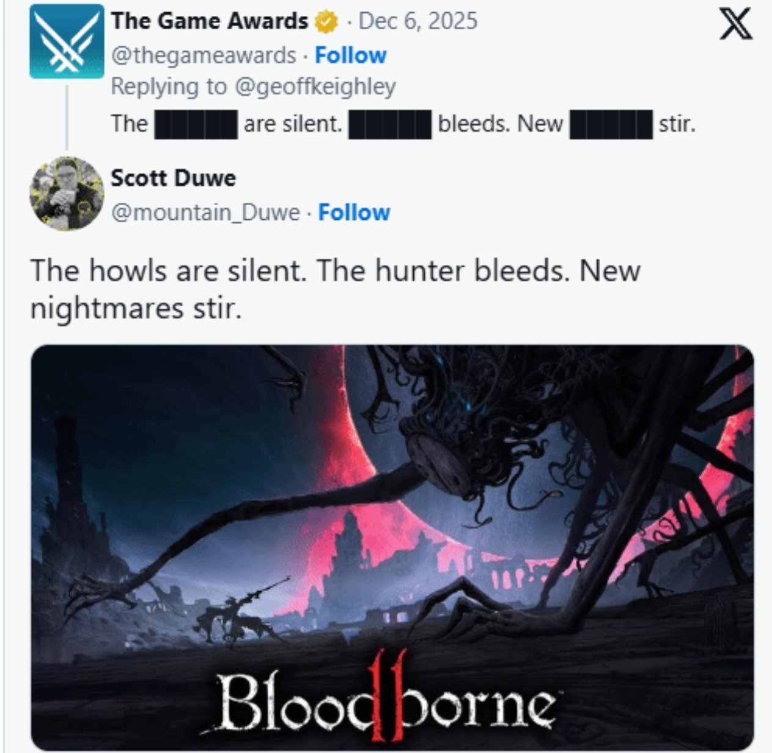Follow The Game Awards account
The height and width of the screenshot is (753, 772).
(x=350, y=55)
